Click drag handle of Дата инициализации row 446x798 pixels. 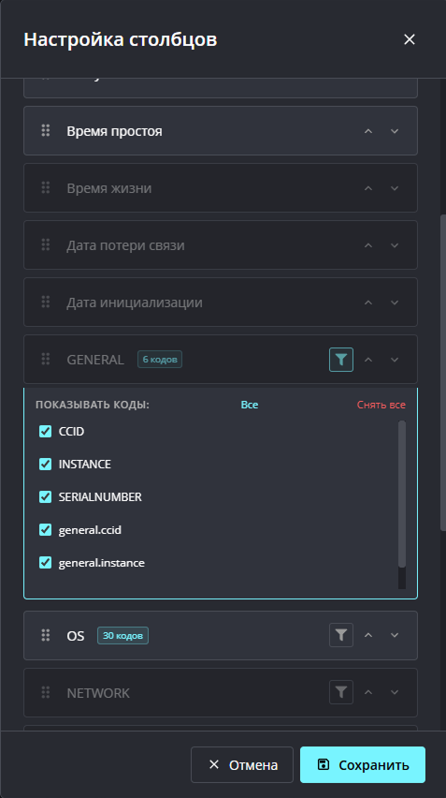coord(46,302)
